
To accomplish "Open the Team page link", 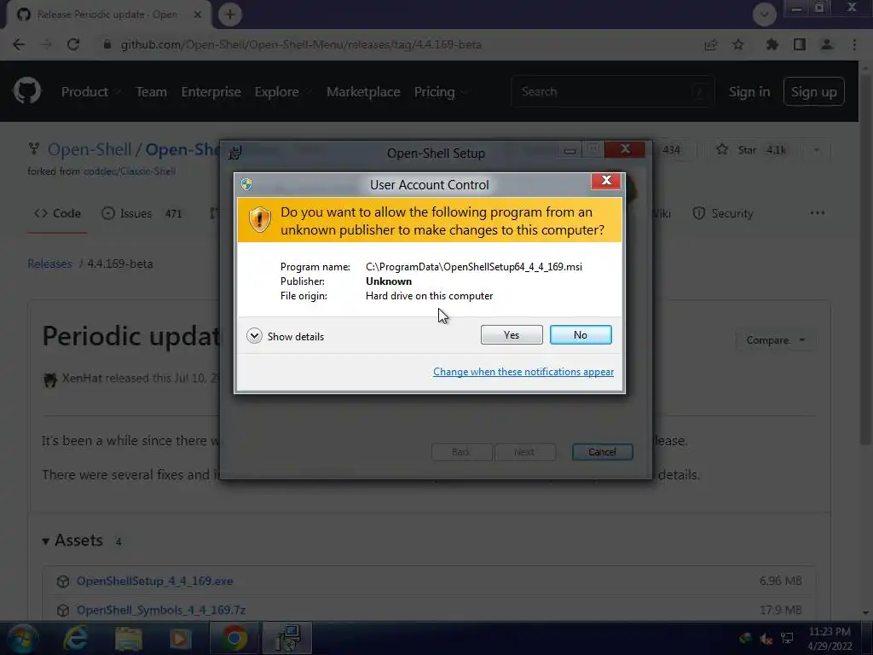I will point(151,92).
